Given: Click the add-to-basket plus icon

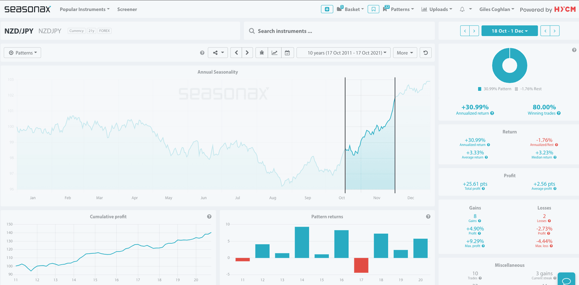Looking at the screenshot, I should click(327, 9).
